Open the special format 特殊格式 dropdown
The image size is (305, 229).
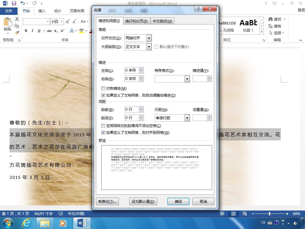click(187, 79)
